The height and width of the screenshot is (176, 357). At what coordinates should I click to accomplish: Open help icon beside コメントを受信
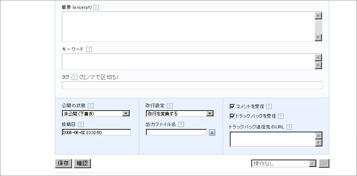pos(269,107)
